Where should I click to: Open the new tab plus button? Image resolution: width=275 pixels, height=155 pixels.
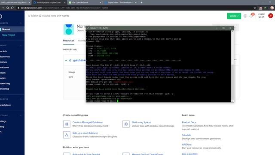point(141,3)
